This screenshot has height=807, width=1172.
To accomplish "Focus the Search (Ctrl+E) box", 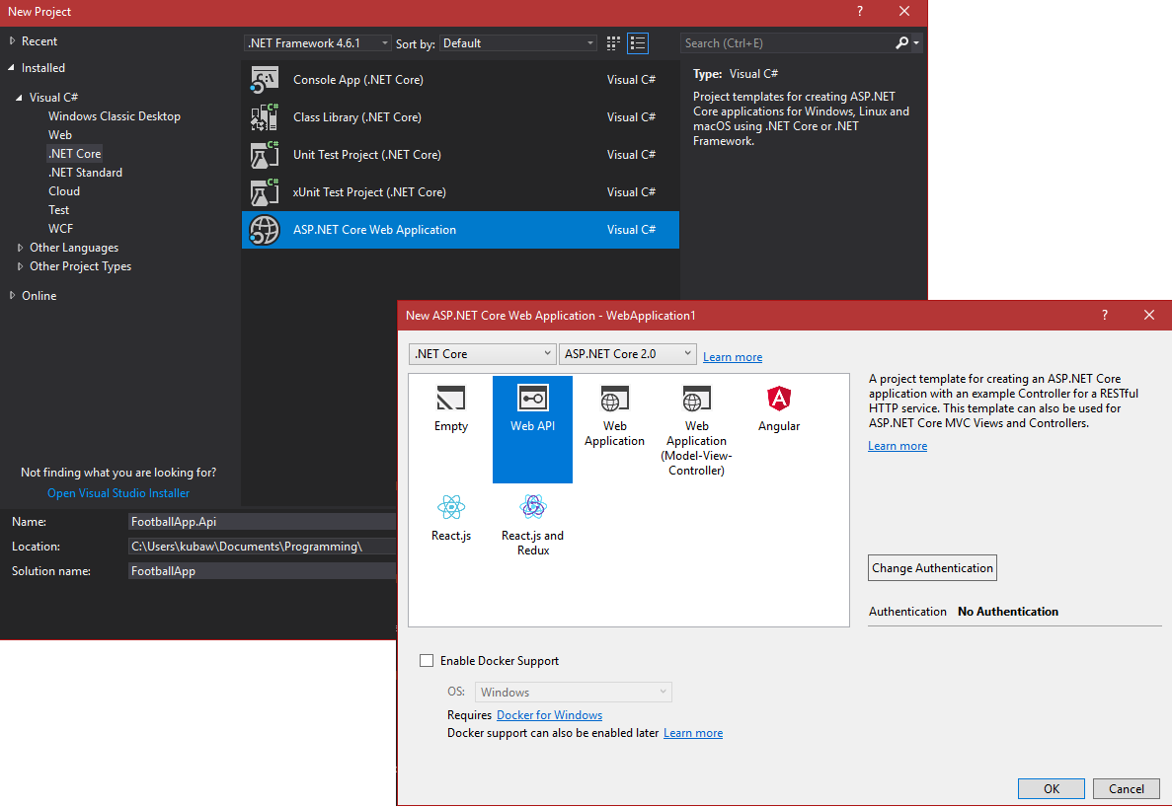I will (786, 43).
